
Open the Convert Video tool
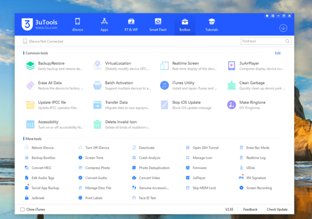point(146,177)
